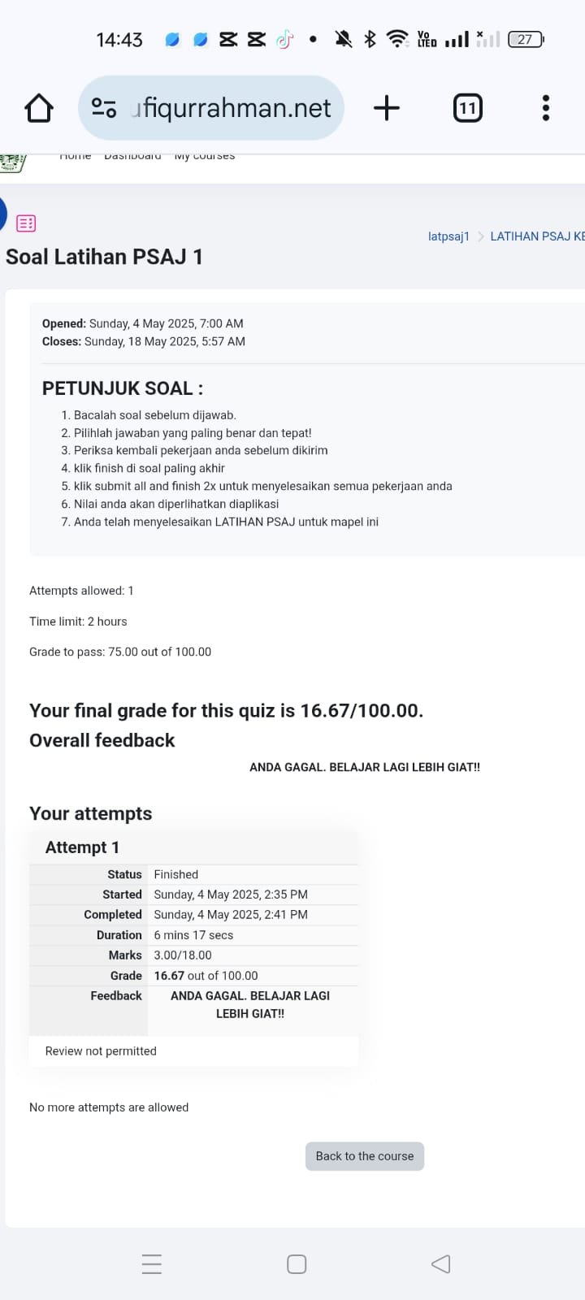Open the Dashboard menu item
Screen dimensions: 585x1300
132,157
